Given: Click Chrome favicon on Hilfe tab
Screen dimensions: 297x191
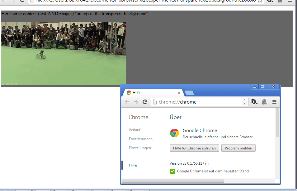Looking at the screenshot, I should 129,93.
